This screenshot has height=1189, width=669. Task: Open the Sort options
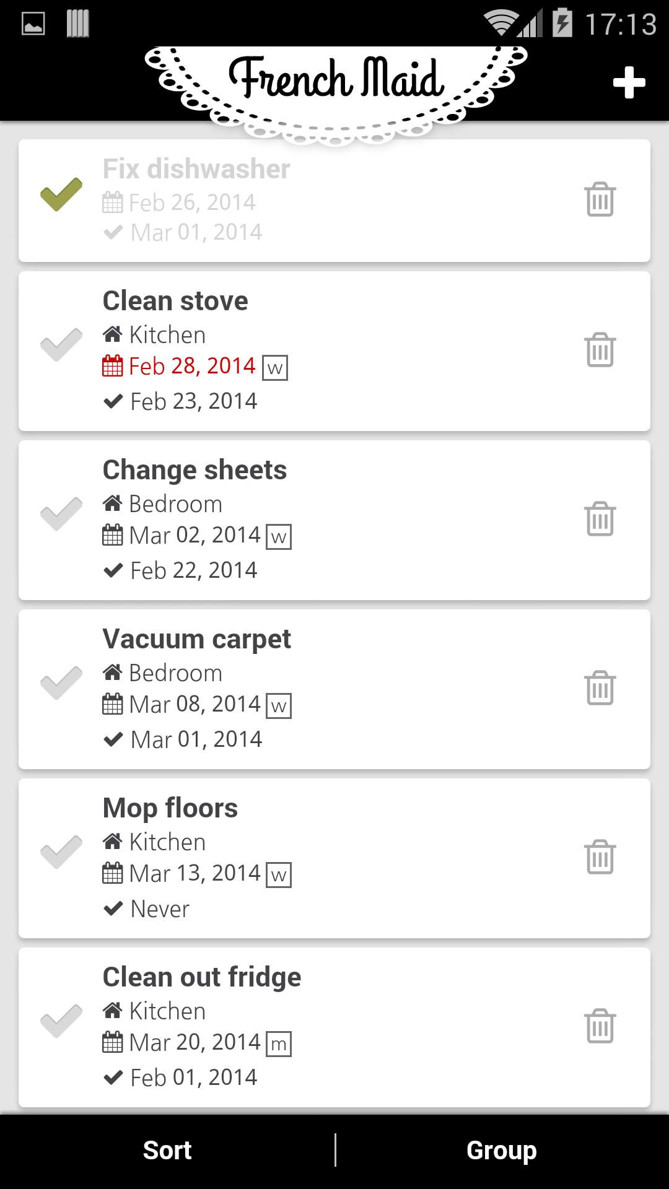click(167, 1151)
